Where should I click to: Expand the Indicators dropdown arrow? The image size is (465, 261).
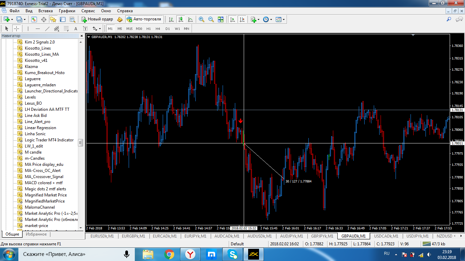coord(259,19)
